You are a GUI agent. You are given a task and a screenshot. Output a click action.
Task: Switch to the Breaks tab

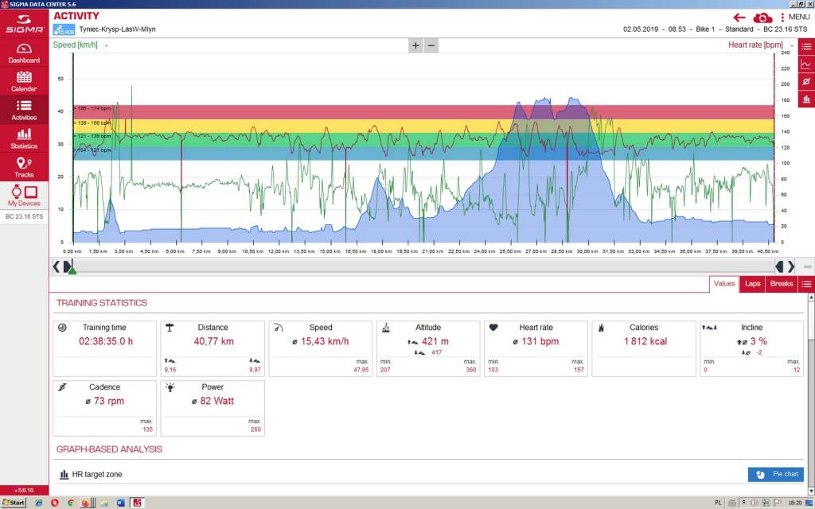[x=782, y=284]
